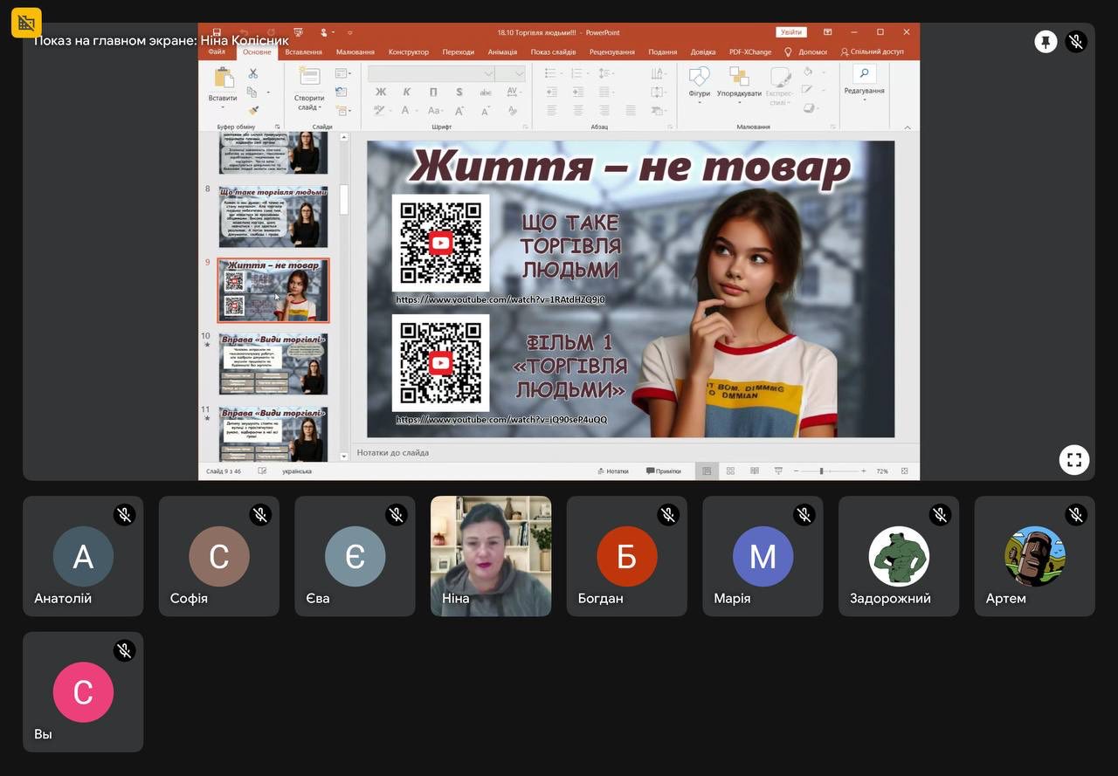Switch to the Конструктор ribbon tab
The height and width of the screenshot is (776, 1118).
[409, 52]
